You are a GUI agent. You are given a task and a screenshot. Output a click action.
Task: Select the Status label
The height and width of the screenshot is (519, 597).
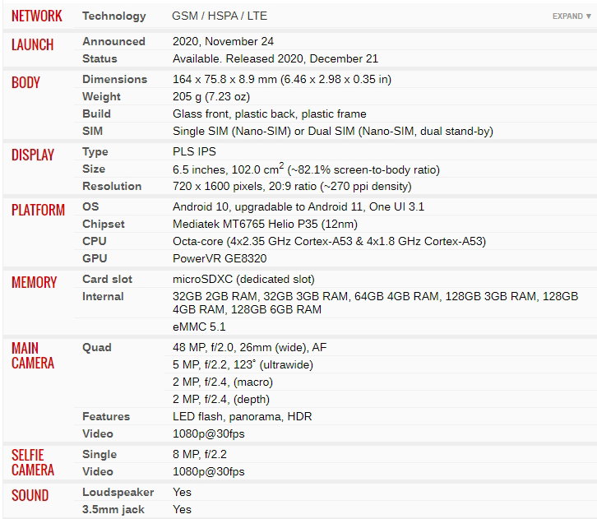[99, 58]
